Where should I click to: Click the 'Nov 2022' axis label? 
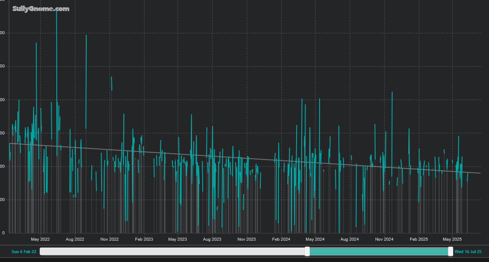110,239
